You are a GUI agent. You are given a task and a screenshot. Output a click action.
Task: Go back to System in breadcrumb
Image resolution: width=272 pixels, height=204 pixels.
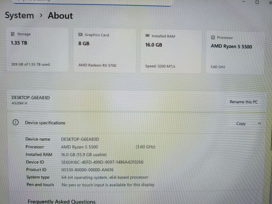[x=20, y=15]
